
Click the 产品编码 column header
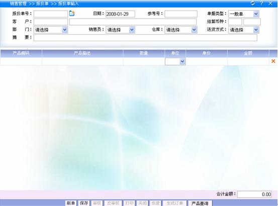21,53
